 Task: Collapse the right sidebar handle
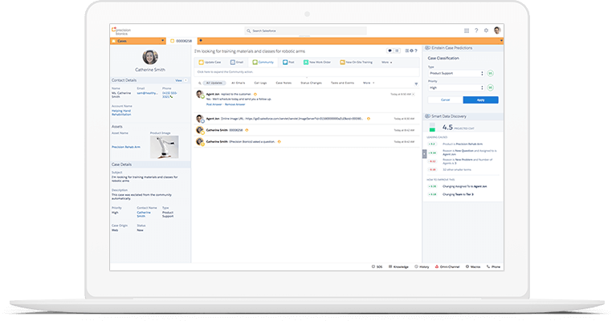(x=423, y=154)
